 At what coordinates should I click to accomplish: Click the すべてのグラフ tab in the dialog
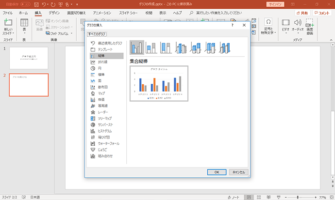(x=97, y=34)
